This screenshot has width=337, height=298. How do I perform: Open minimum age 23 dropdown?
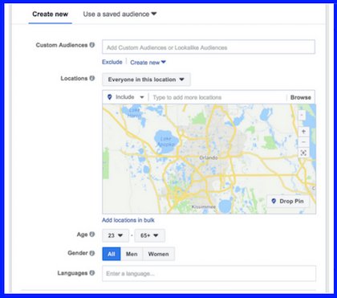116,235
